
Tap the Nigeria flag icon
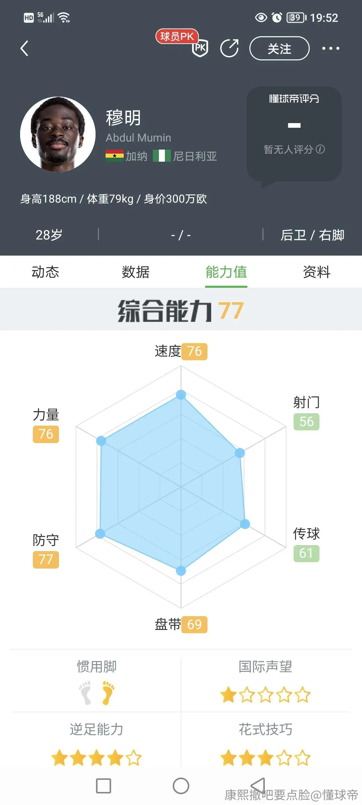click(162, 156)
